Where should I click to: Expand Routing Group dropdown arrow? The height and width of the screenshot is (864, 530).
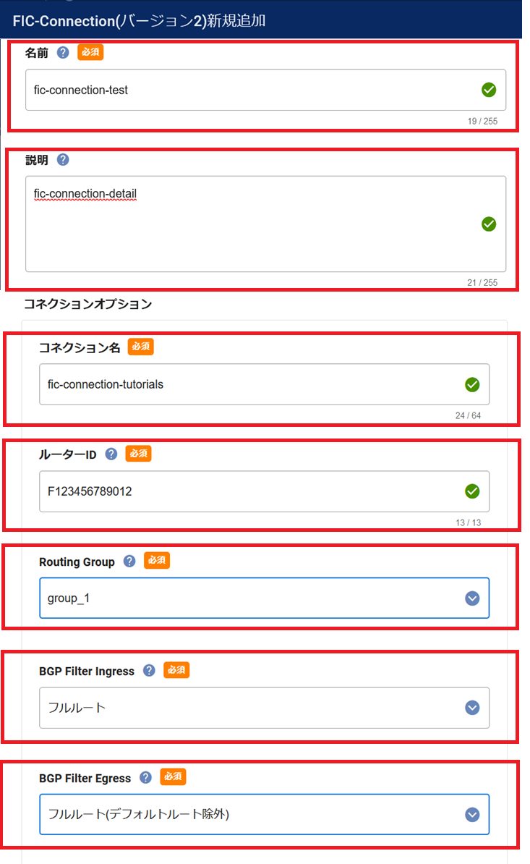click(x=472, y=598)
